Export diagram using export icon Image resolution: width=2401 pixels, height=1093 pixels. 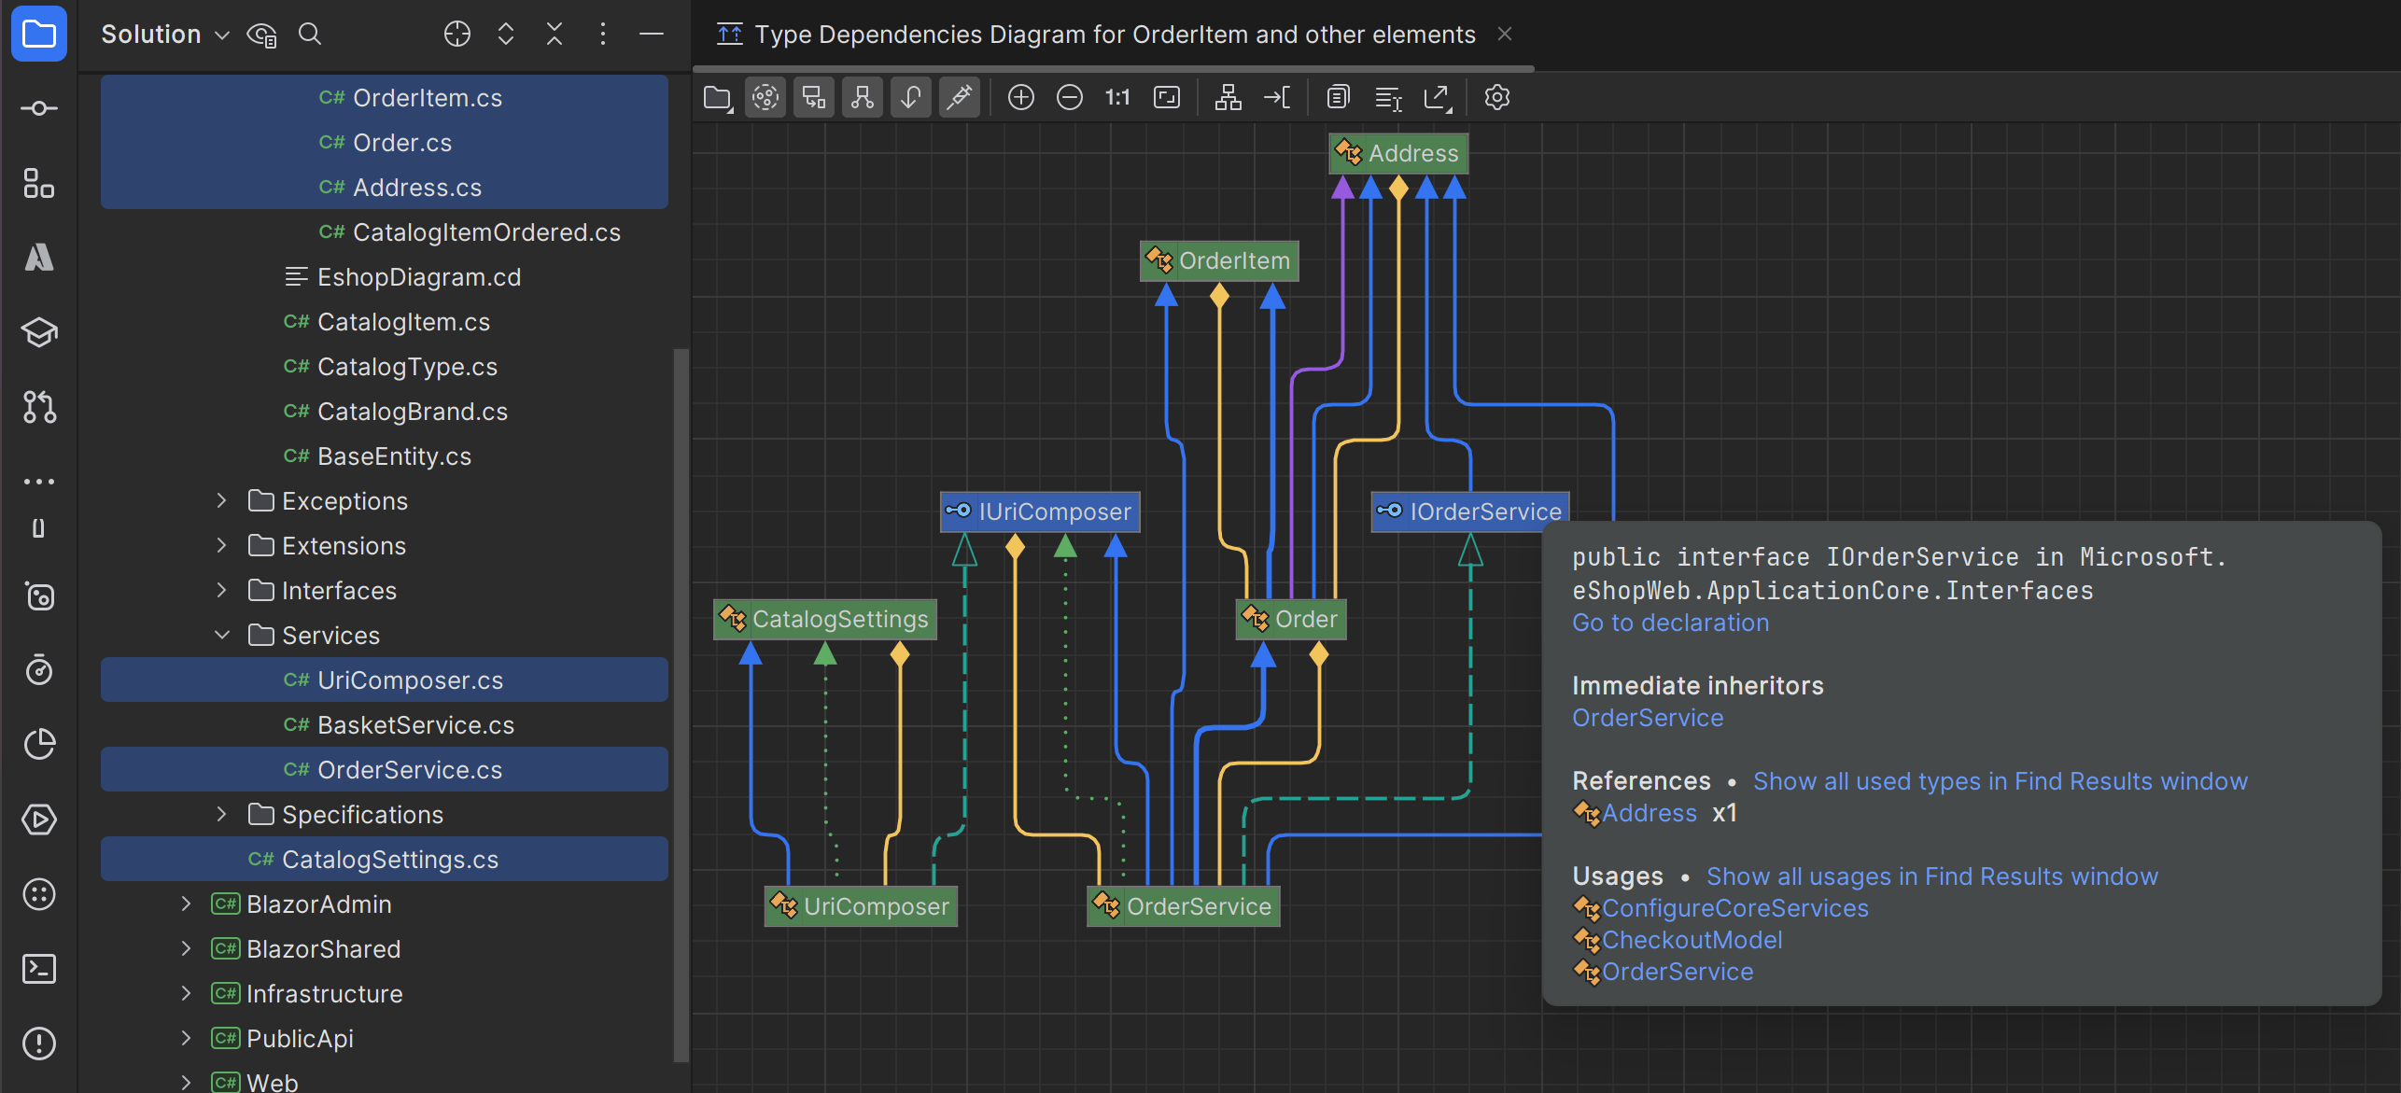pos(1437,97)
